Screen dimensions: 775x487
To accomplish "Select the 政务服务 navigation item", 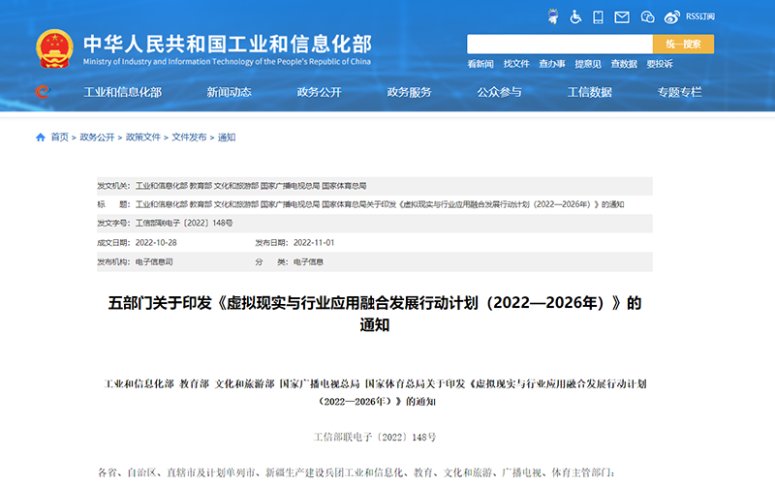I will click(409, 92).
